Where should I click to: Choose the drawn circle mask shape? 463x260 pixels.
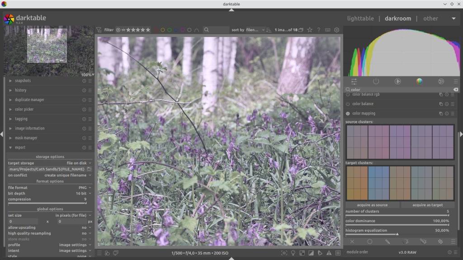369,241
